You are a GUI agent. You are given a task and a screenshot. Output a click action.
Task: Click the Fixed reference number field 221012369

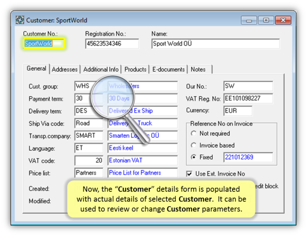[248, 157]
